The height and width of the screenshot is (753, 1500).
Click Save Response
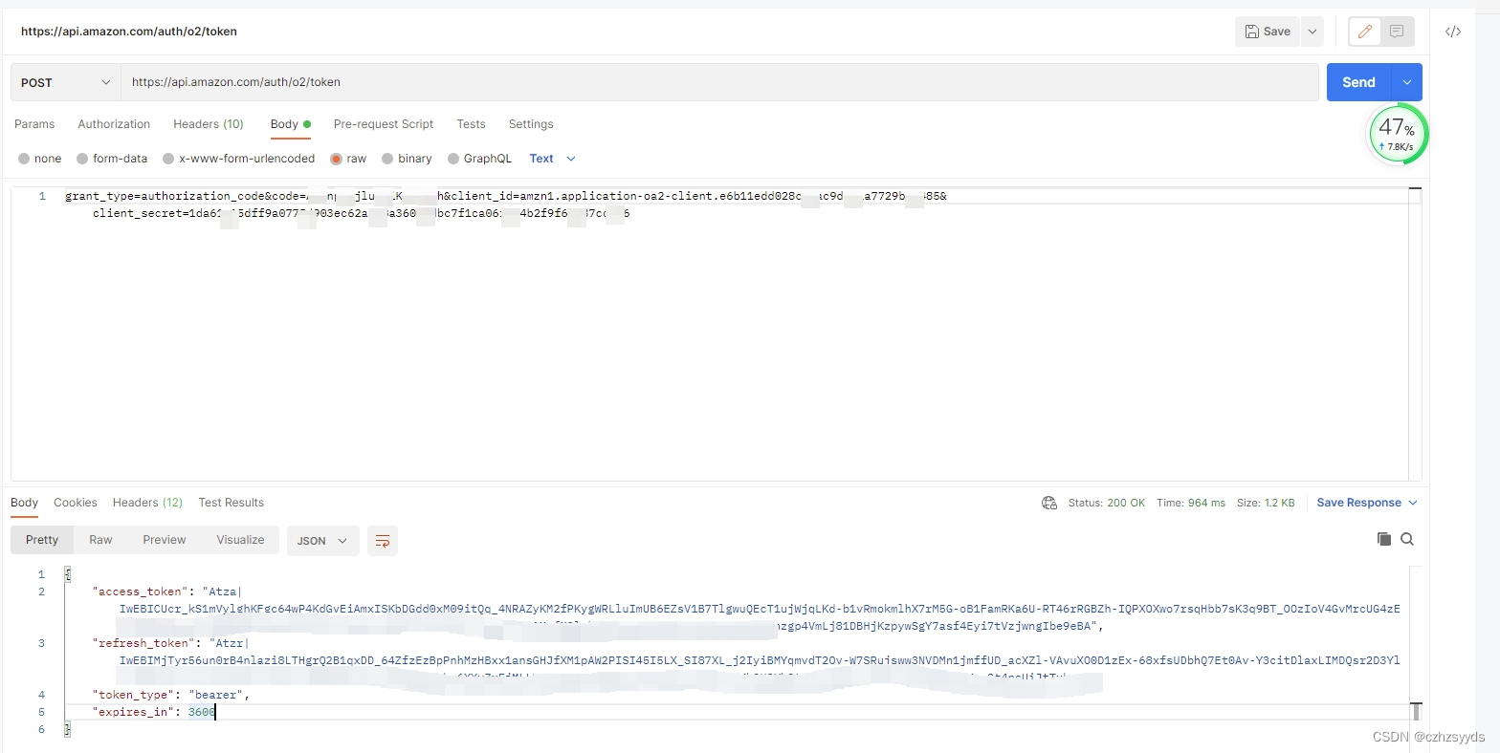pos(1358,503)
